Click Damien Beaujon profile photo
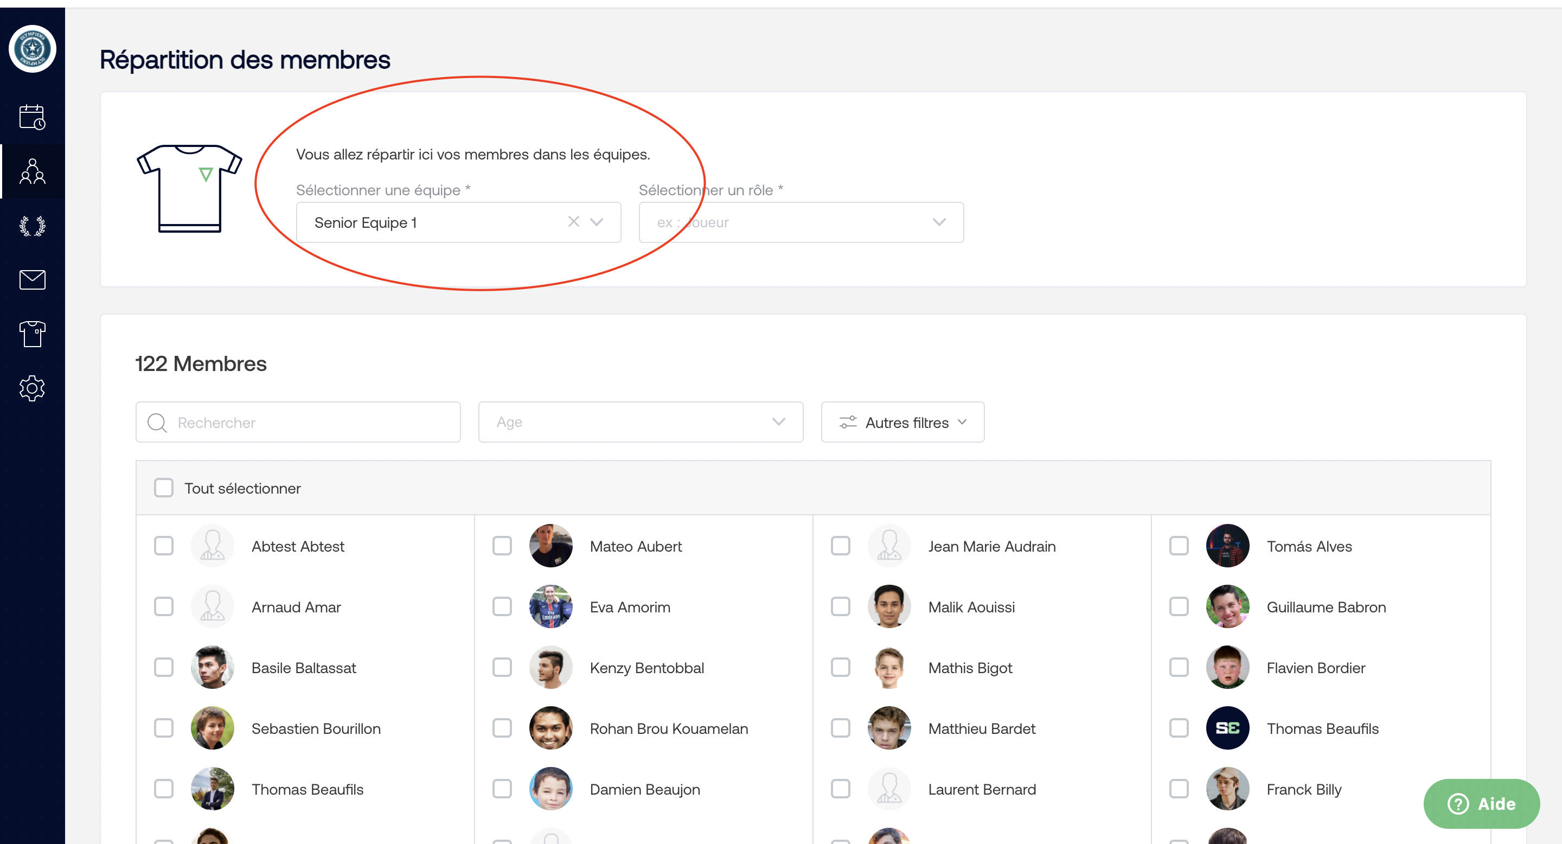 [x=551, y=788]
